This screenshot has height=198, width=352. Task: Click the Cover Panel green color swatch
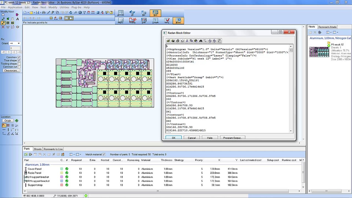62,169
